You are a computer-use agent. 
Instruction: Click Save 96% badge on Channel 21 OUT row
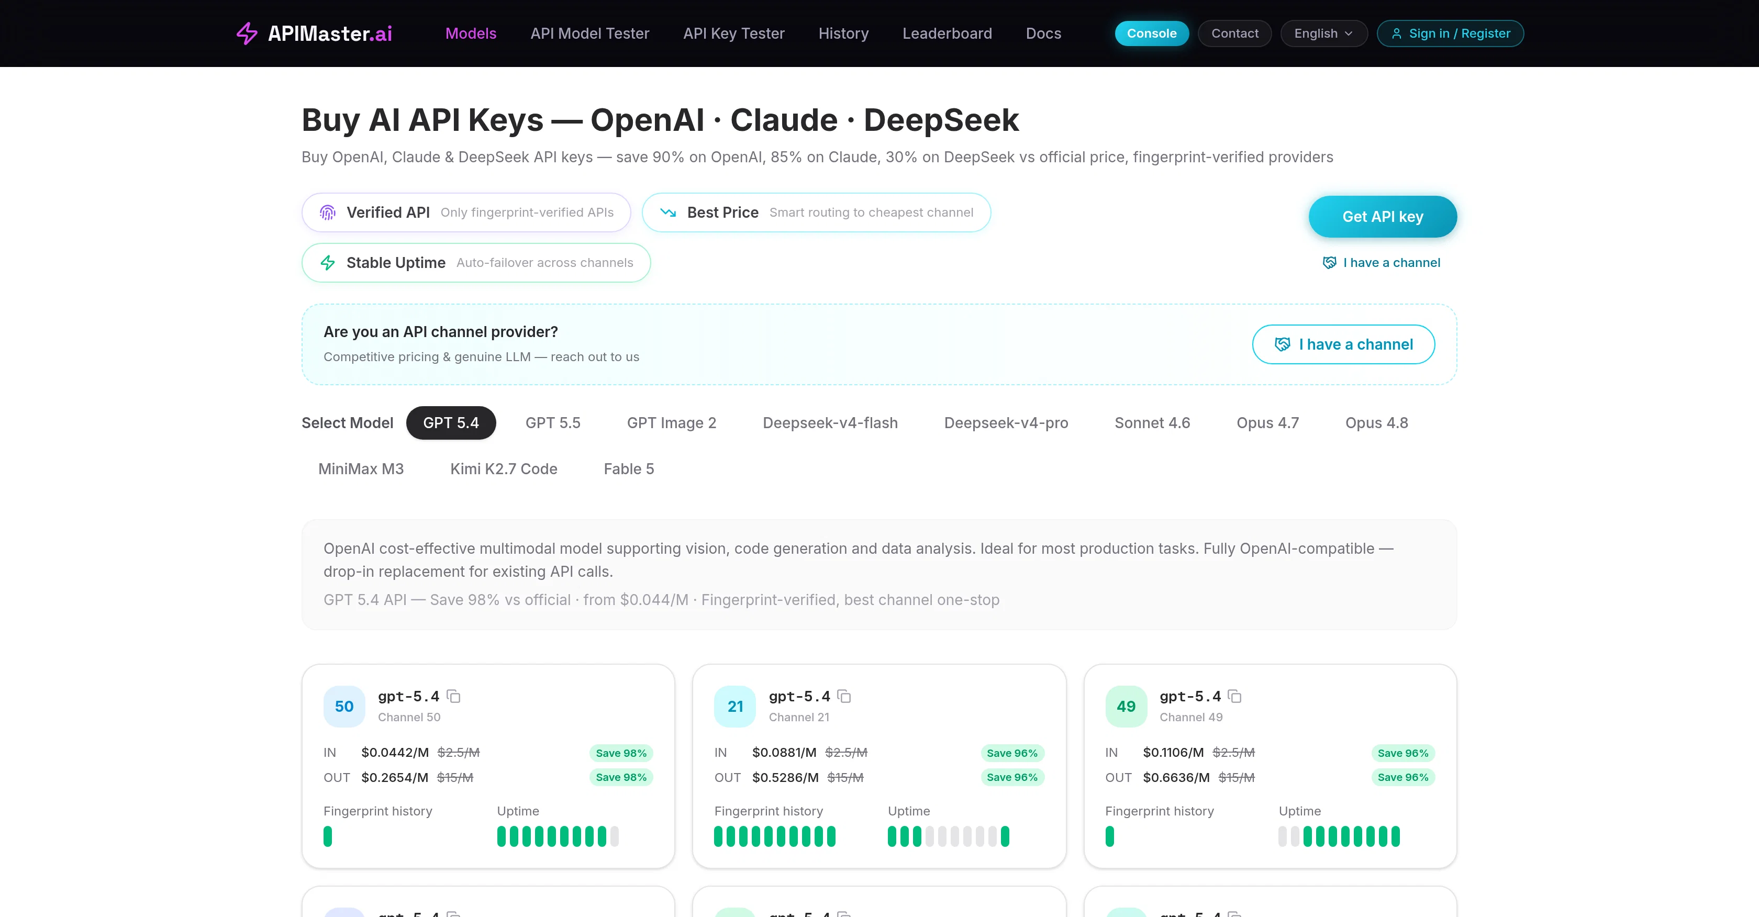point(1012,777)
